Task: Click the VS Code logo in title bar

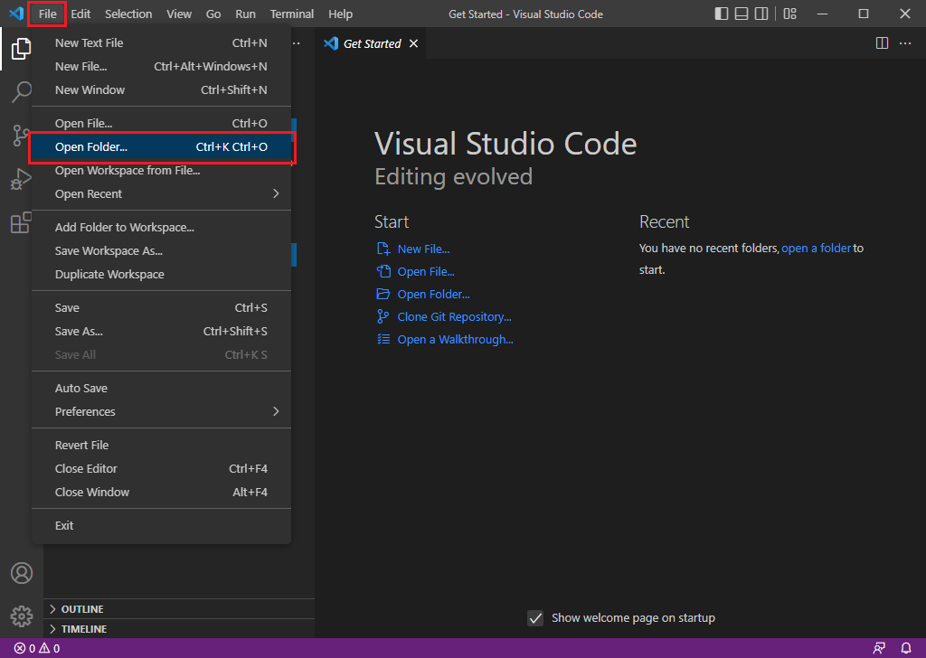Action: click(16, 13)
